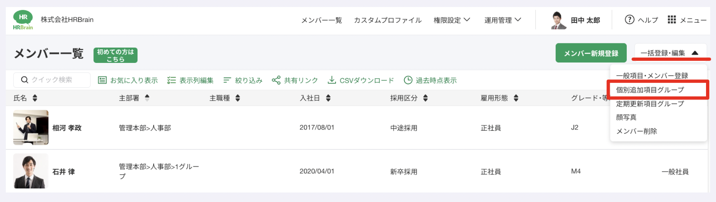Sort by 雇用形態 column arrows
This screenshot has height=202, width=716.
pos(516,98)
